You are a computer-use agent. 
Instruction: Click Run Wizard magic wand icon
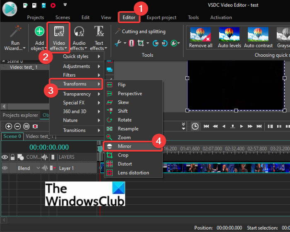(x=16, y=31)
